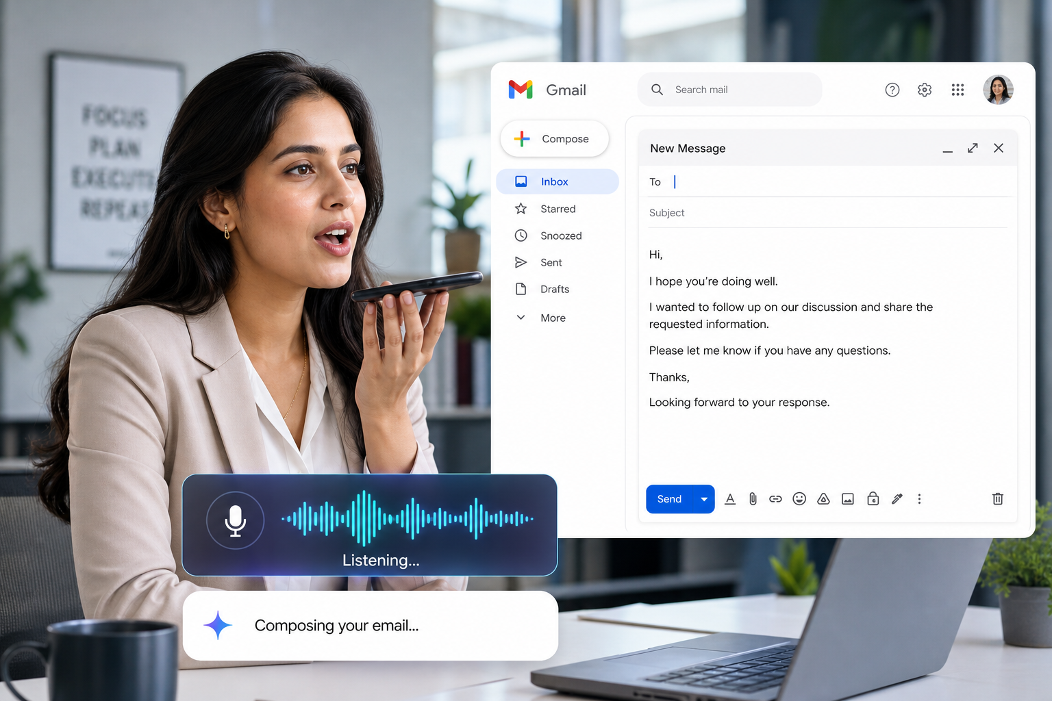Toggle confidential mode lock icon
Screen dimensions: 1052x701
tap(873, 498)
